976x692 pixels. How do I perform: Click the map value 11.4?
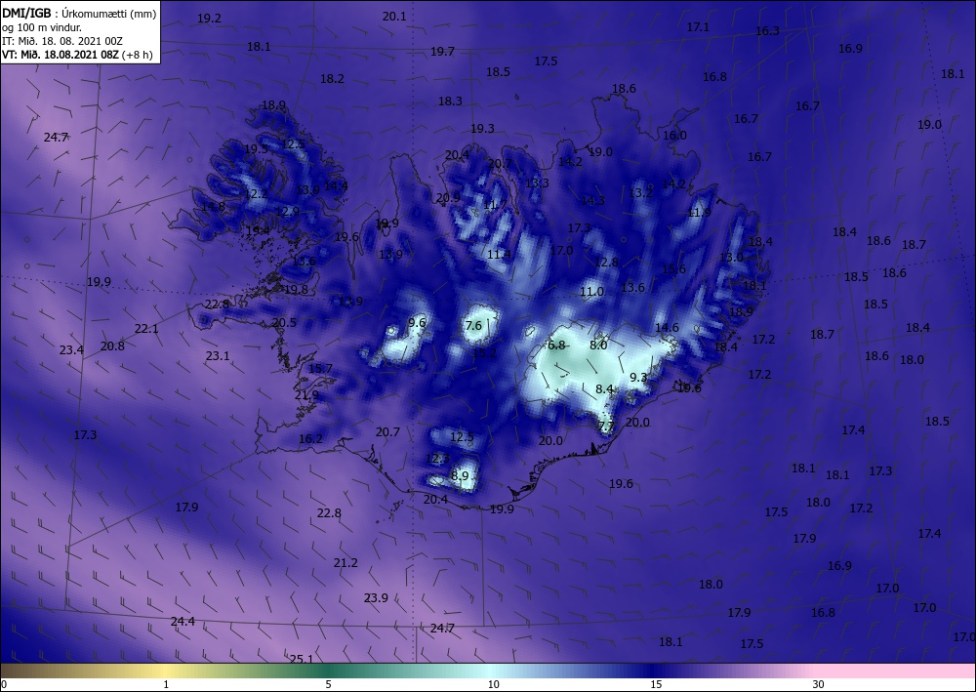(499, 254)
